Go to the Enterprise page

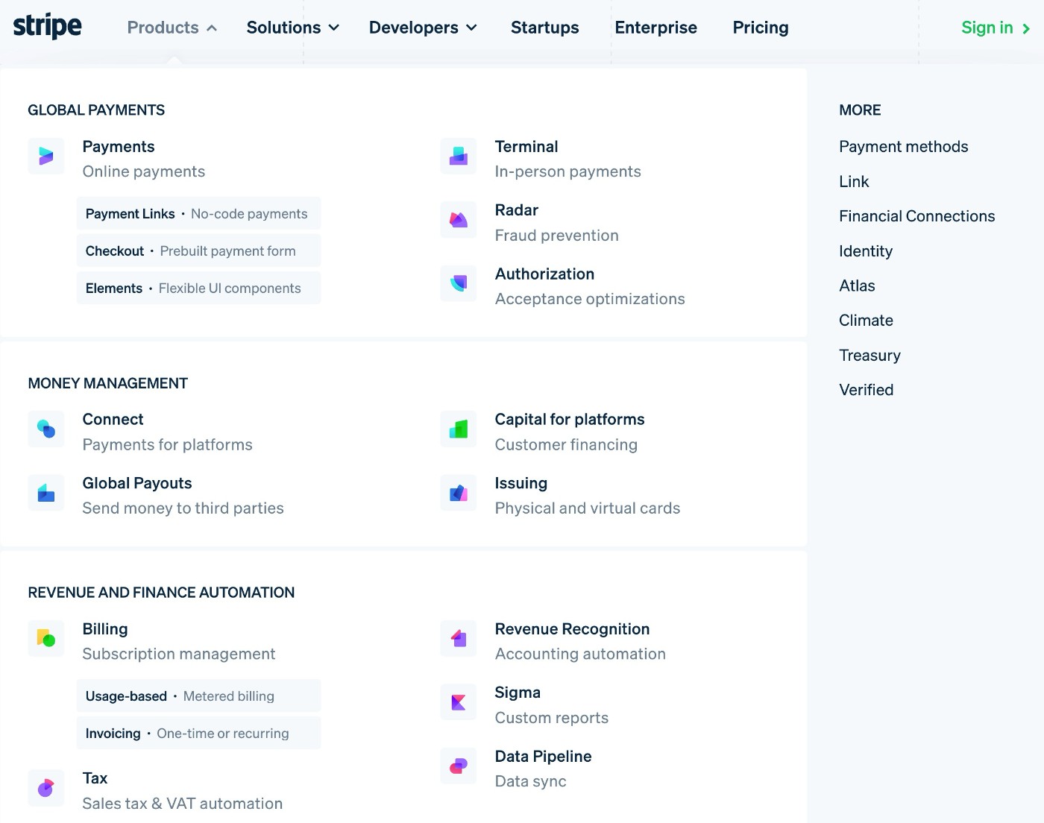(655, 28)
